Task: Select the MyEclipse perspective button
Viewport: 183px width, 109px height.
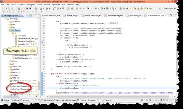Action: [x=169, y=8]
